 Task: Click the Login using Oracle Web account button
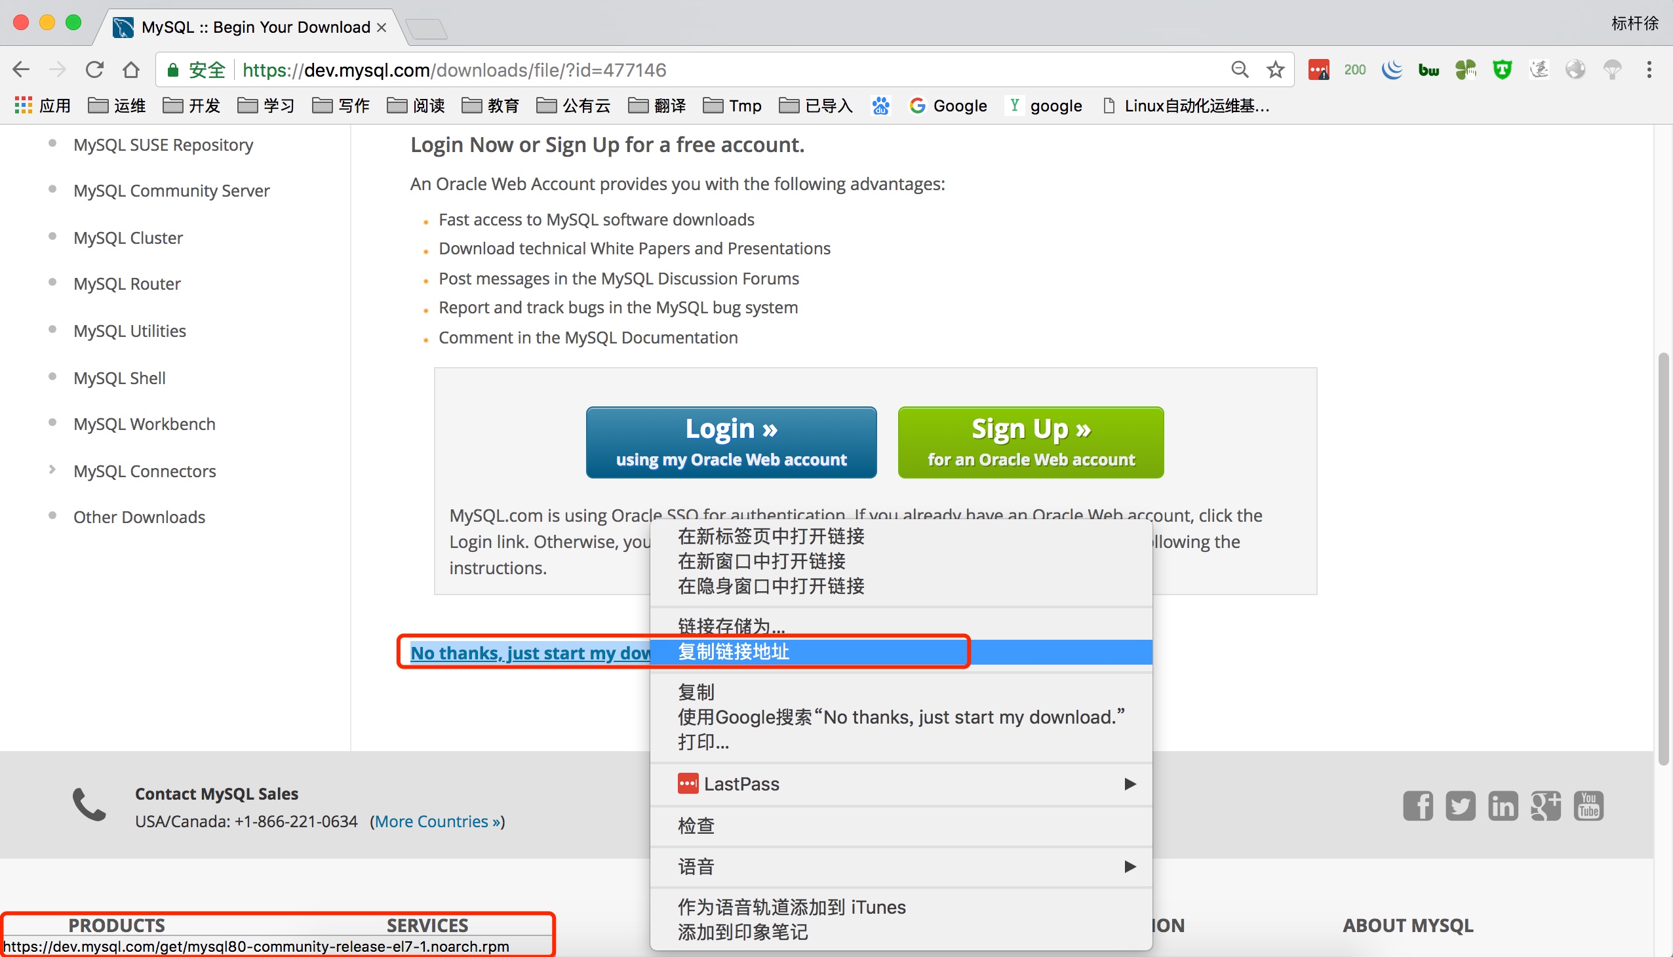[731, 442]
